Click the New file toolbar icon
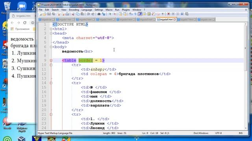252x141 pixels. 40,14
